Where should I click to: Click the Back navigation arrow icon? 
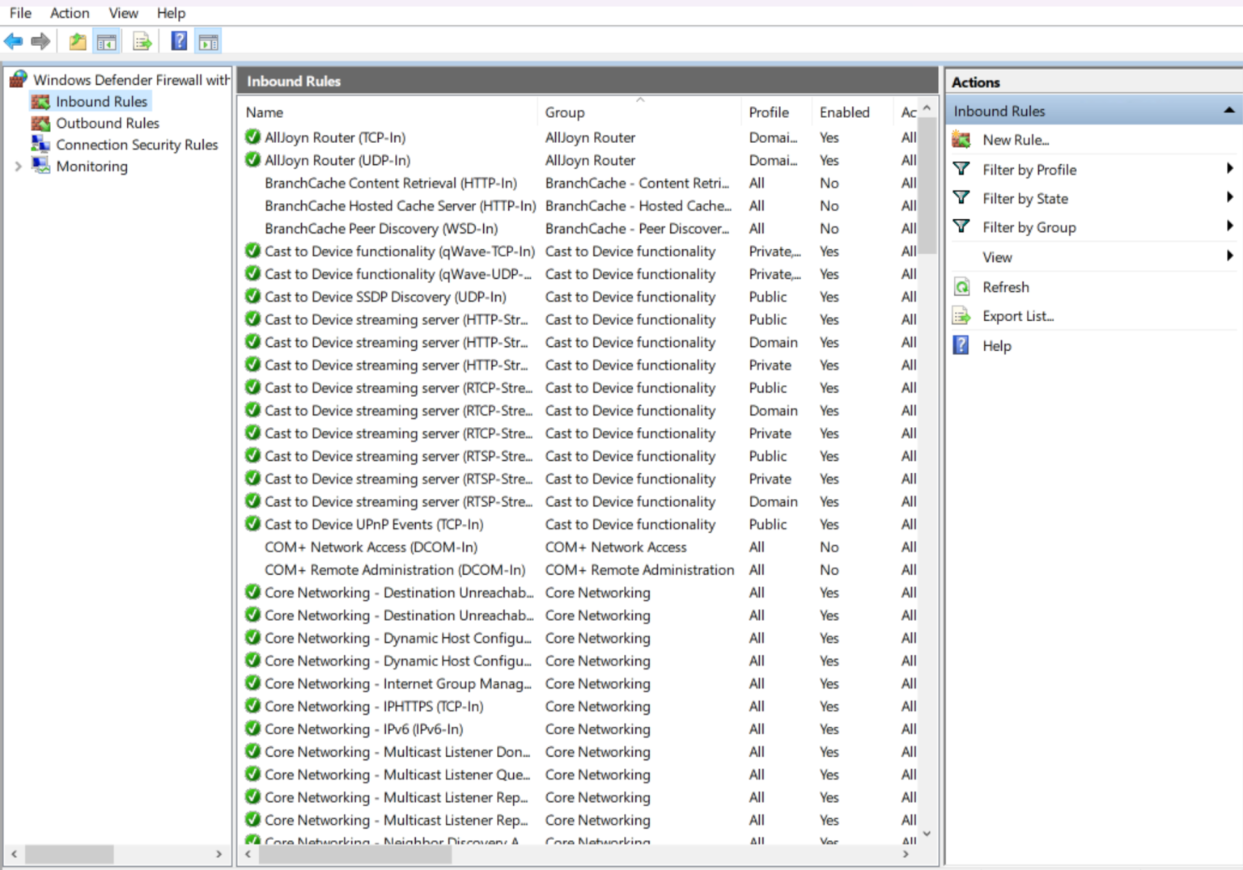pos(13,40)
